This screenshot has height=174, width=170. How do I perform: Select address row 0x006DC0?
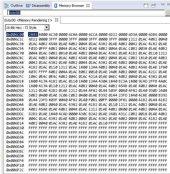(x=15, y=109)
